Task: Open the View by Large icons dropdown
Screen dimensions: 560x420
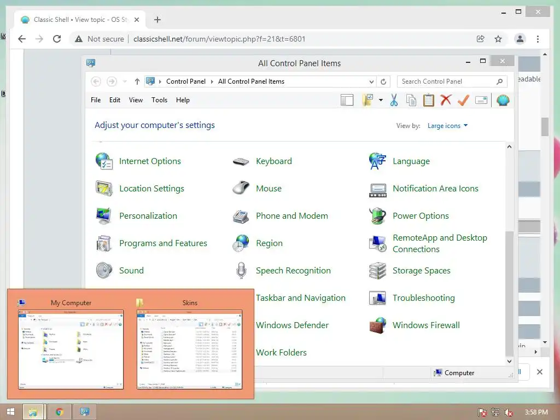Action: coord(447,126)
